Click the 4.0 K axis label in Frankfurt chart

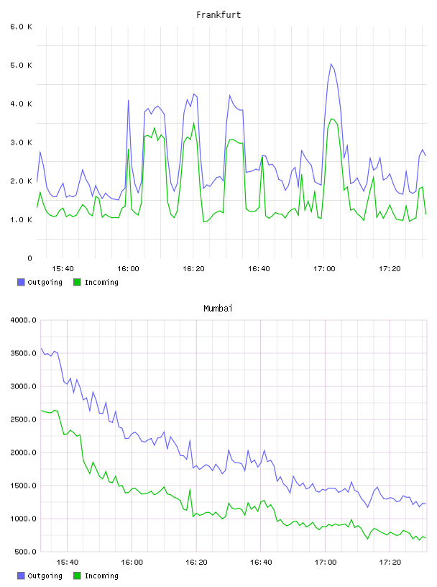[22, 104]
